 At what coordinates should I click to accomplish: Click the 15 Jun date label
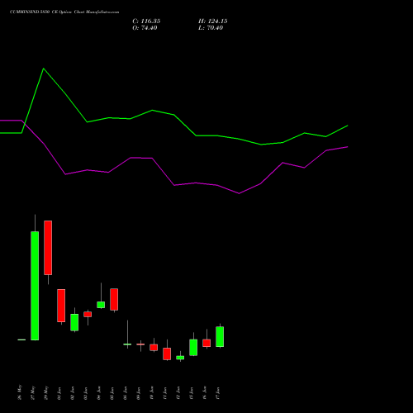point(192,393)
